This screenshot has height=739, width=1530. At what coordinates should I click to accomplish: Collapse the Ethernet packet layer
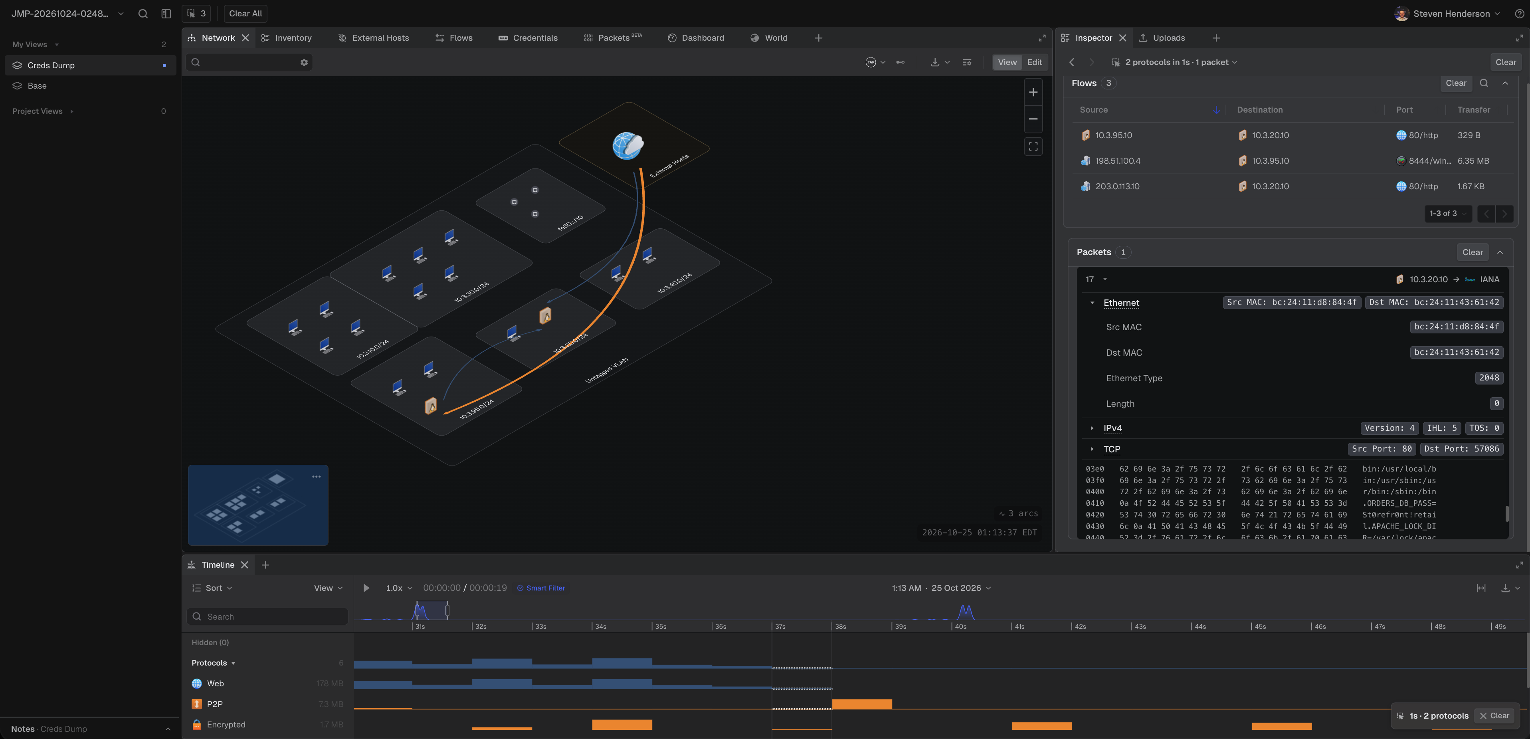[1092, 303]
